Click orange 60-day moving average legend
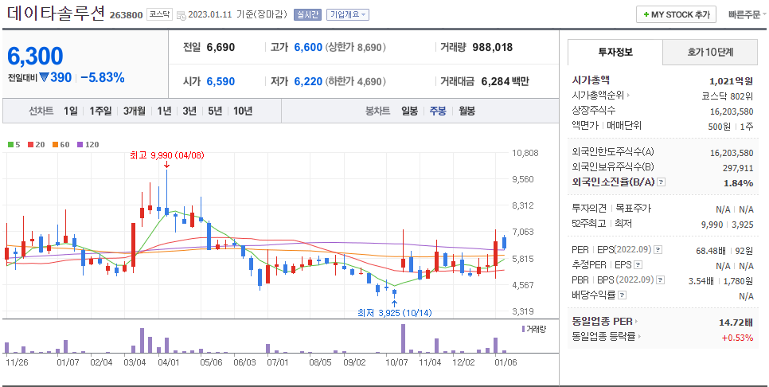769x387 pixels. click(61, 145)
